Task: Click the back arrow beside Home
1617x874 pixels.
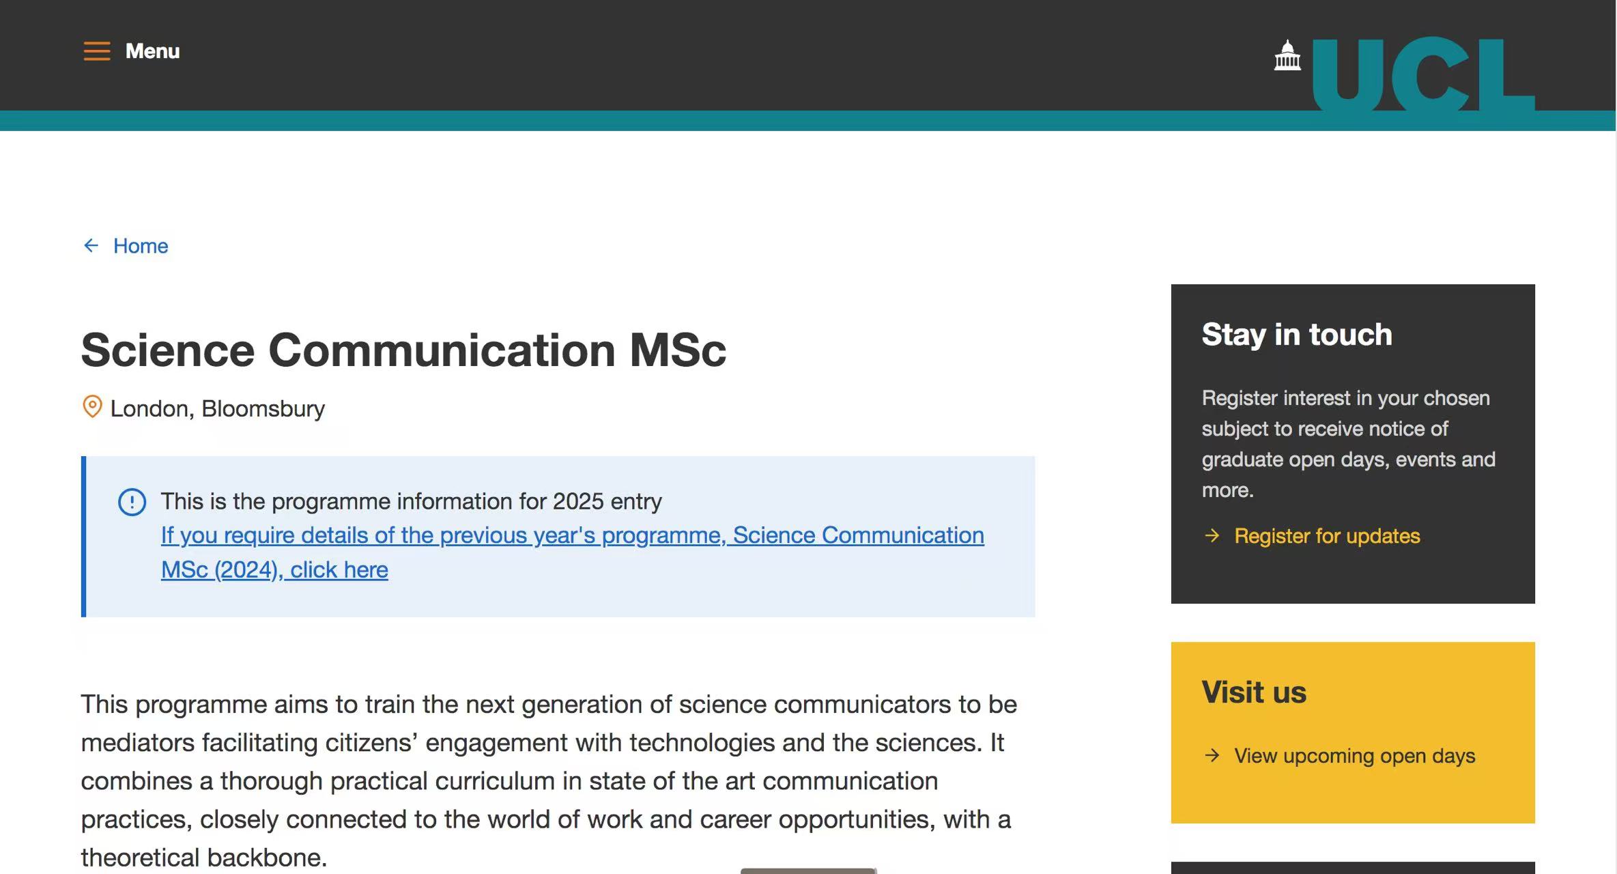Action: point(91,246)
